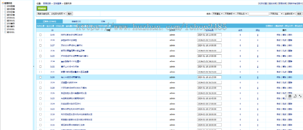Click the 搜索 search button

(299, 14)
